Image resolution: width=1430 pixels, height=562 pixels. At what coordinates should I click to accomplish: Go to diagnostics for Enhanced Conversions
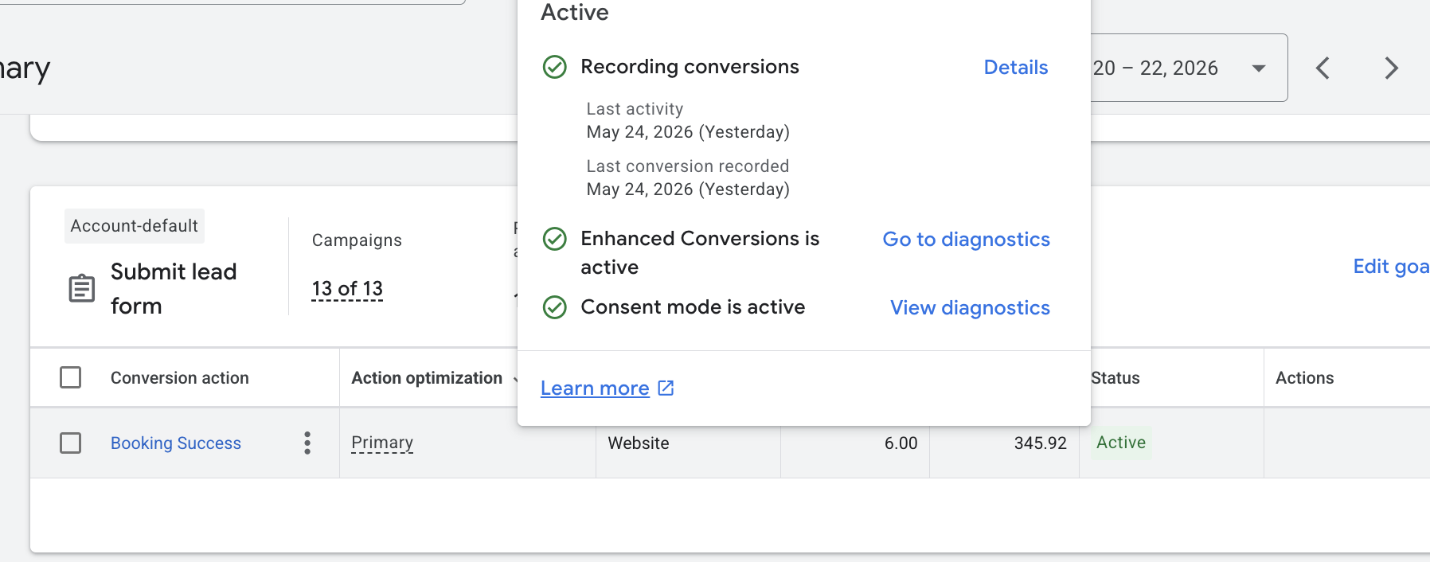[x=967, y=240]
